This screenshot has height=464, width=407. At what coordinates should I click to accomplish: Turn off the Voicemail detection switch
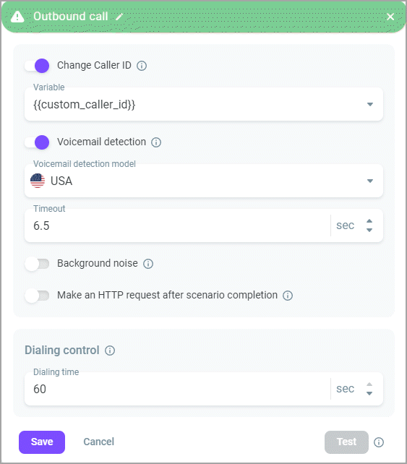click(x=37, y=142)
